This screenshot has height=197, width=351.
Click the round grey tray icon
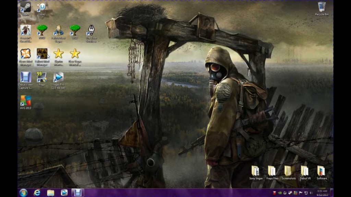tap(285, 193)
